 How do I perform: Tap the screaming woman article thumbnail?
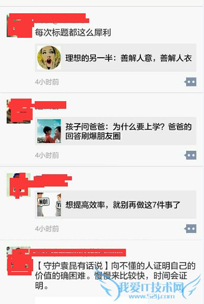(49, 58)
